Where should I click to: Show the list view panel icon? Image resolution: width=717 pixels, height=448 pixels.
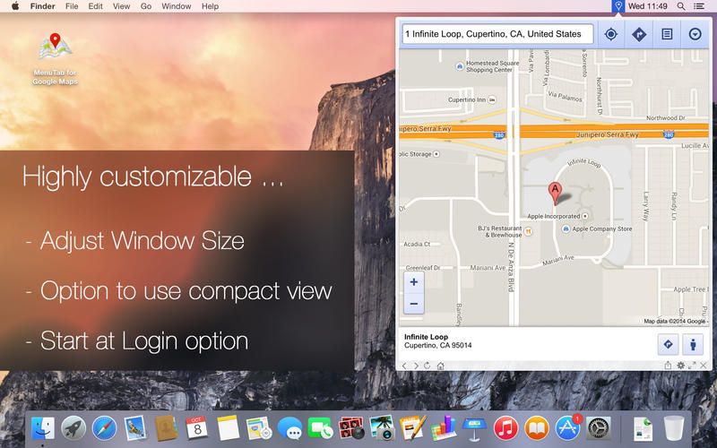click(x=667, y=34)
